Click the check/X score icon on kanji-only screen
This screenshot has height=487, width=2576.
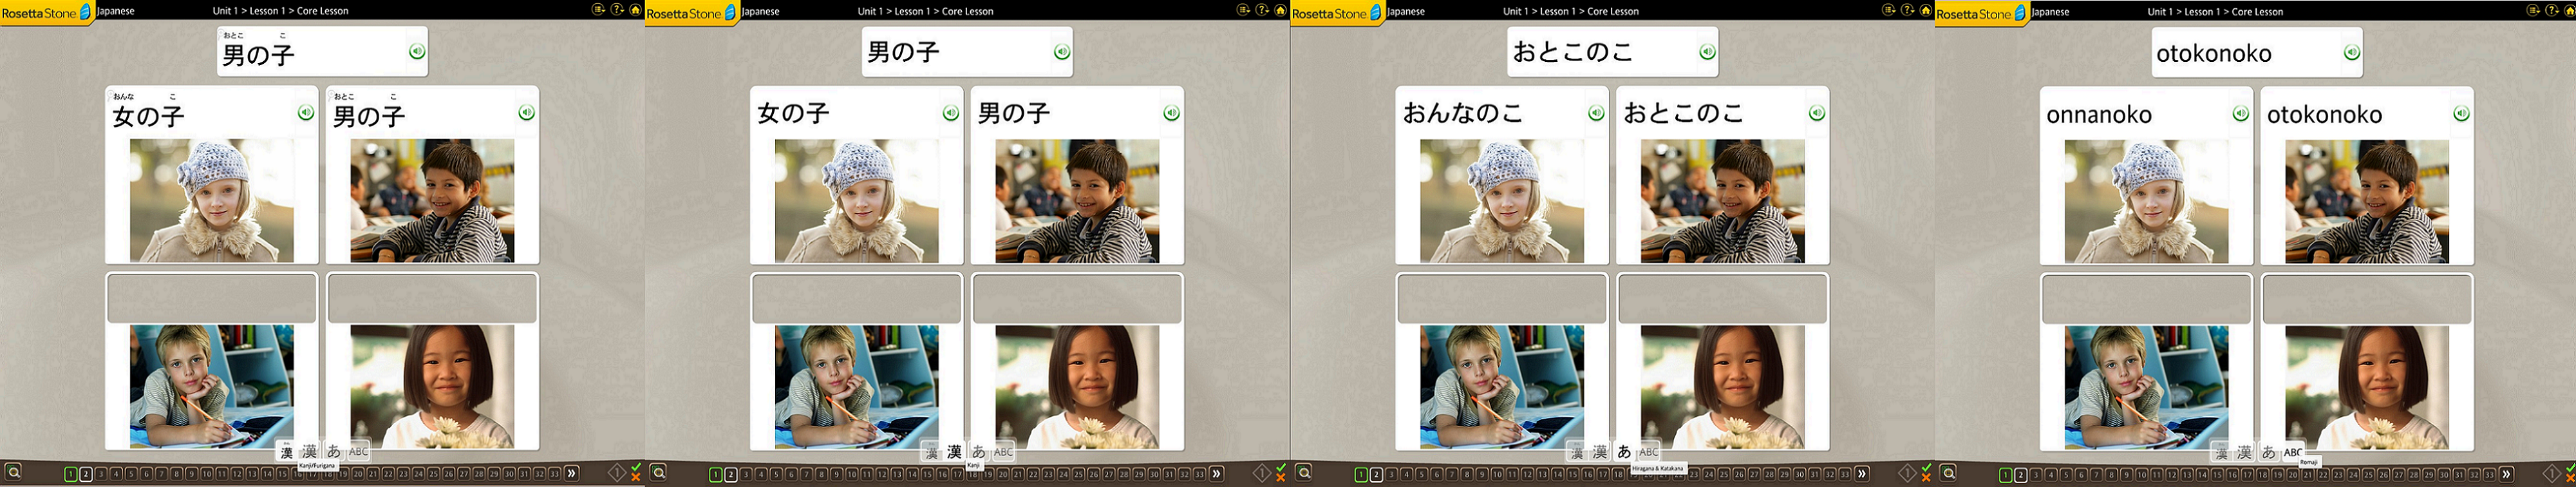pyautogui.click(x=1281, y=472)
